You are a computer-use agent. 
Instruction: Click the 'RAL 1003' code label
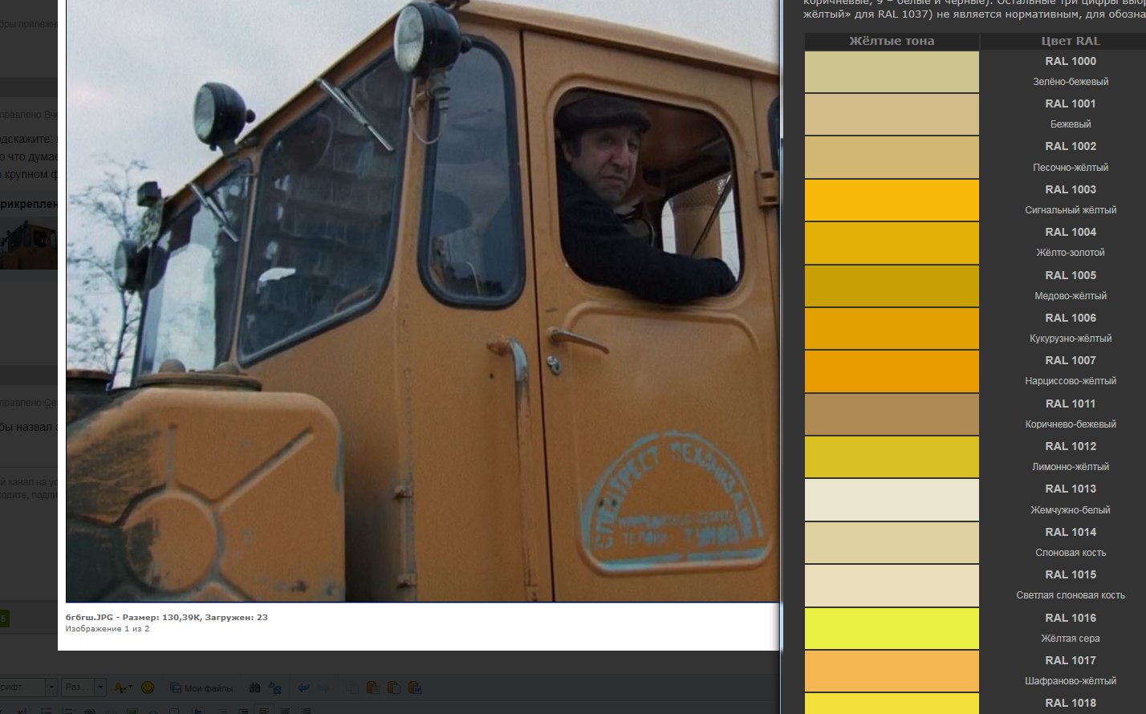[x=1071, y=189]
